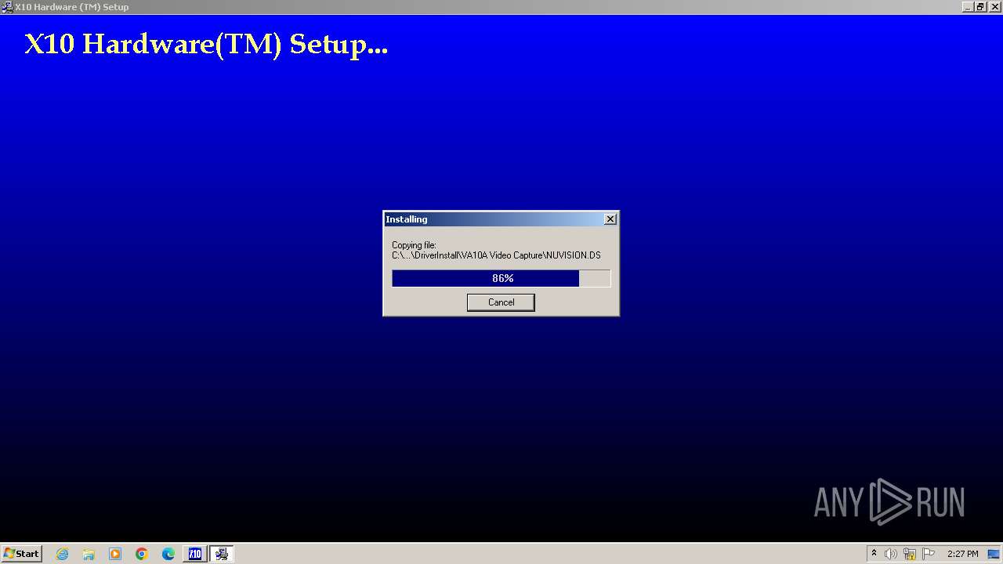This screenshot has height=564, width=1003.
Task: Launch Google Chrome from taskbar
Action: pos(142,554)
